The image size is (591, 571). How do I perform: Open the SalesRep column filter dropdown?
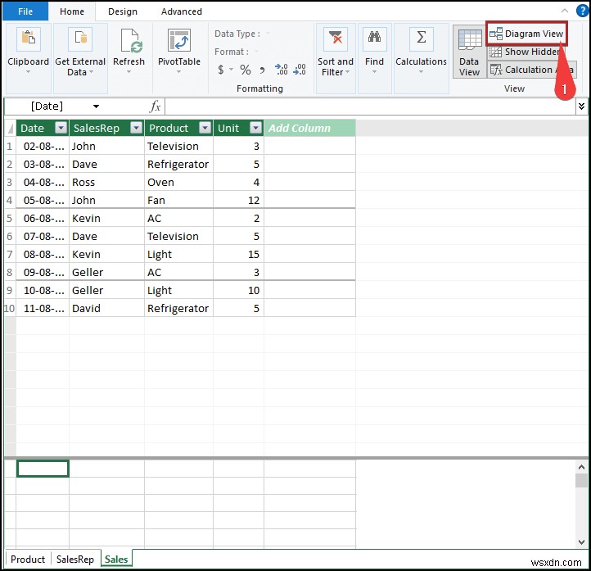(x=136, y=128)
